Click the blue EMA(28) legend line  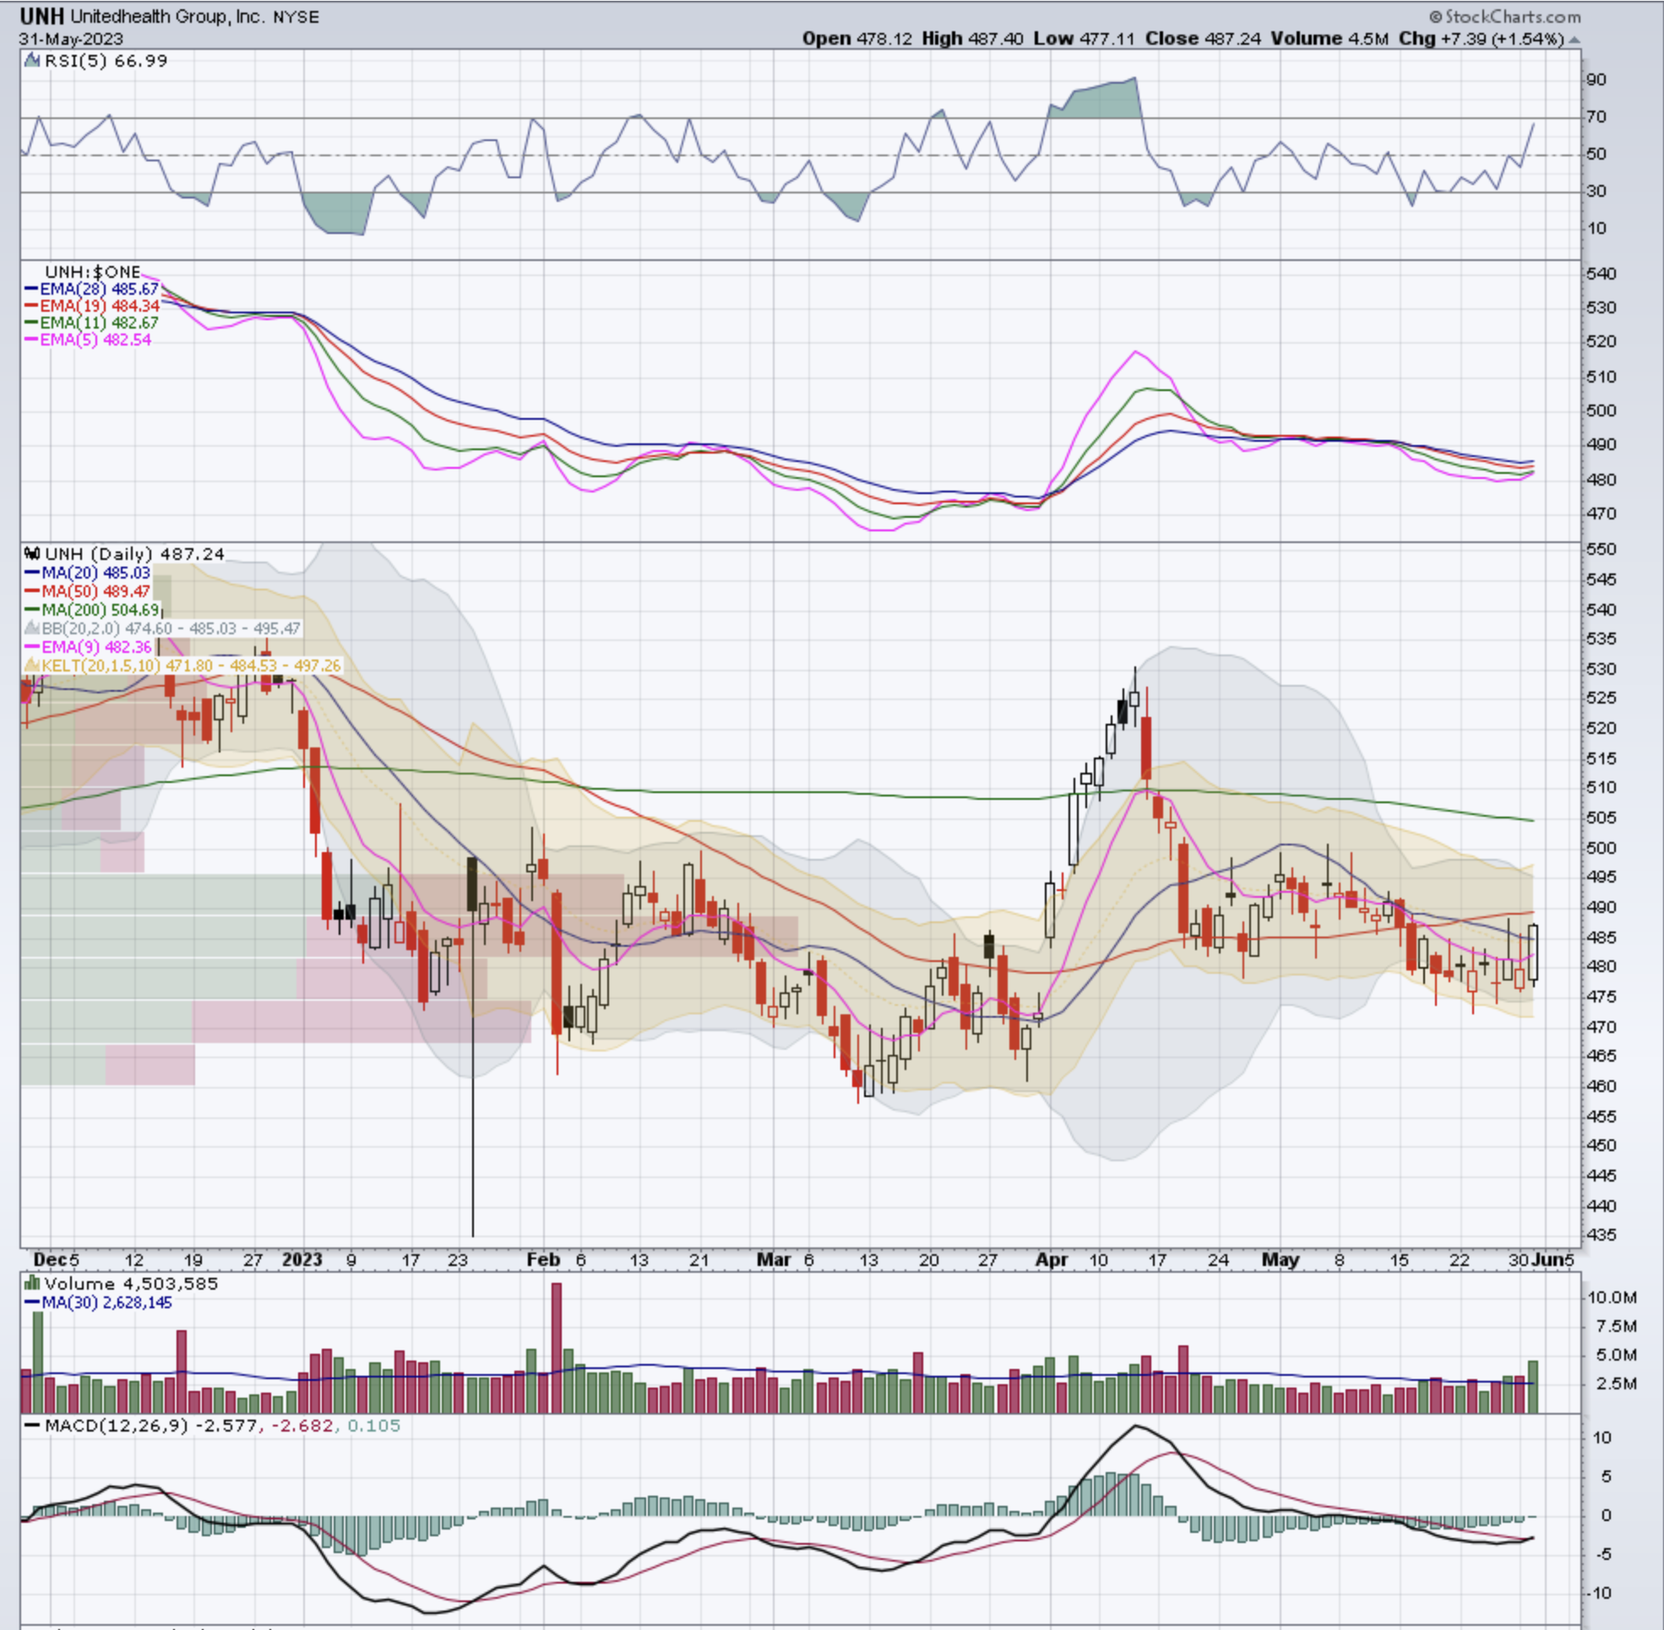click(x=32, y=290)
